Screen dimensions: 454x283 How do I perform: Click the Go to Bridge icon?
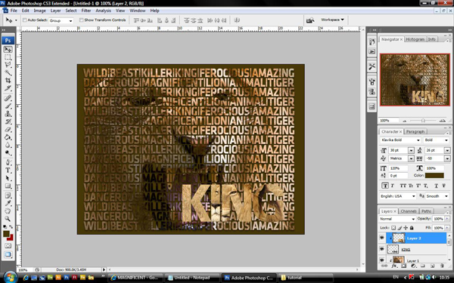[310, 20]
